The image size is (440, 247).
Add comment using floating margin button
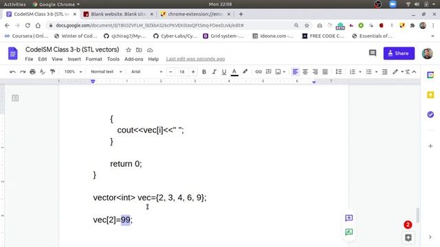[349, 218]
